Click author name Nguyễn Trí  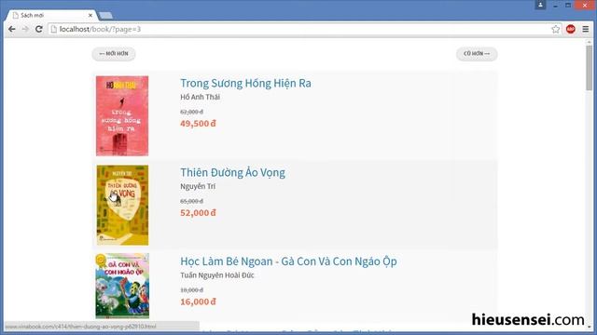198,186
